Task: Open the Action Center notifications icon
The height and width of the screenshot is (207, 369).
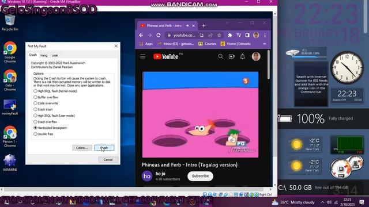Action: pyautogui.click(x=362, y=202)
